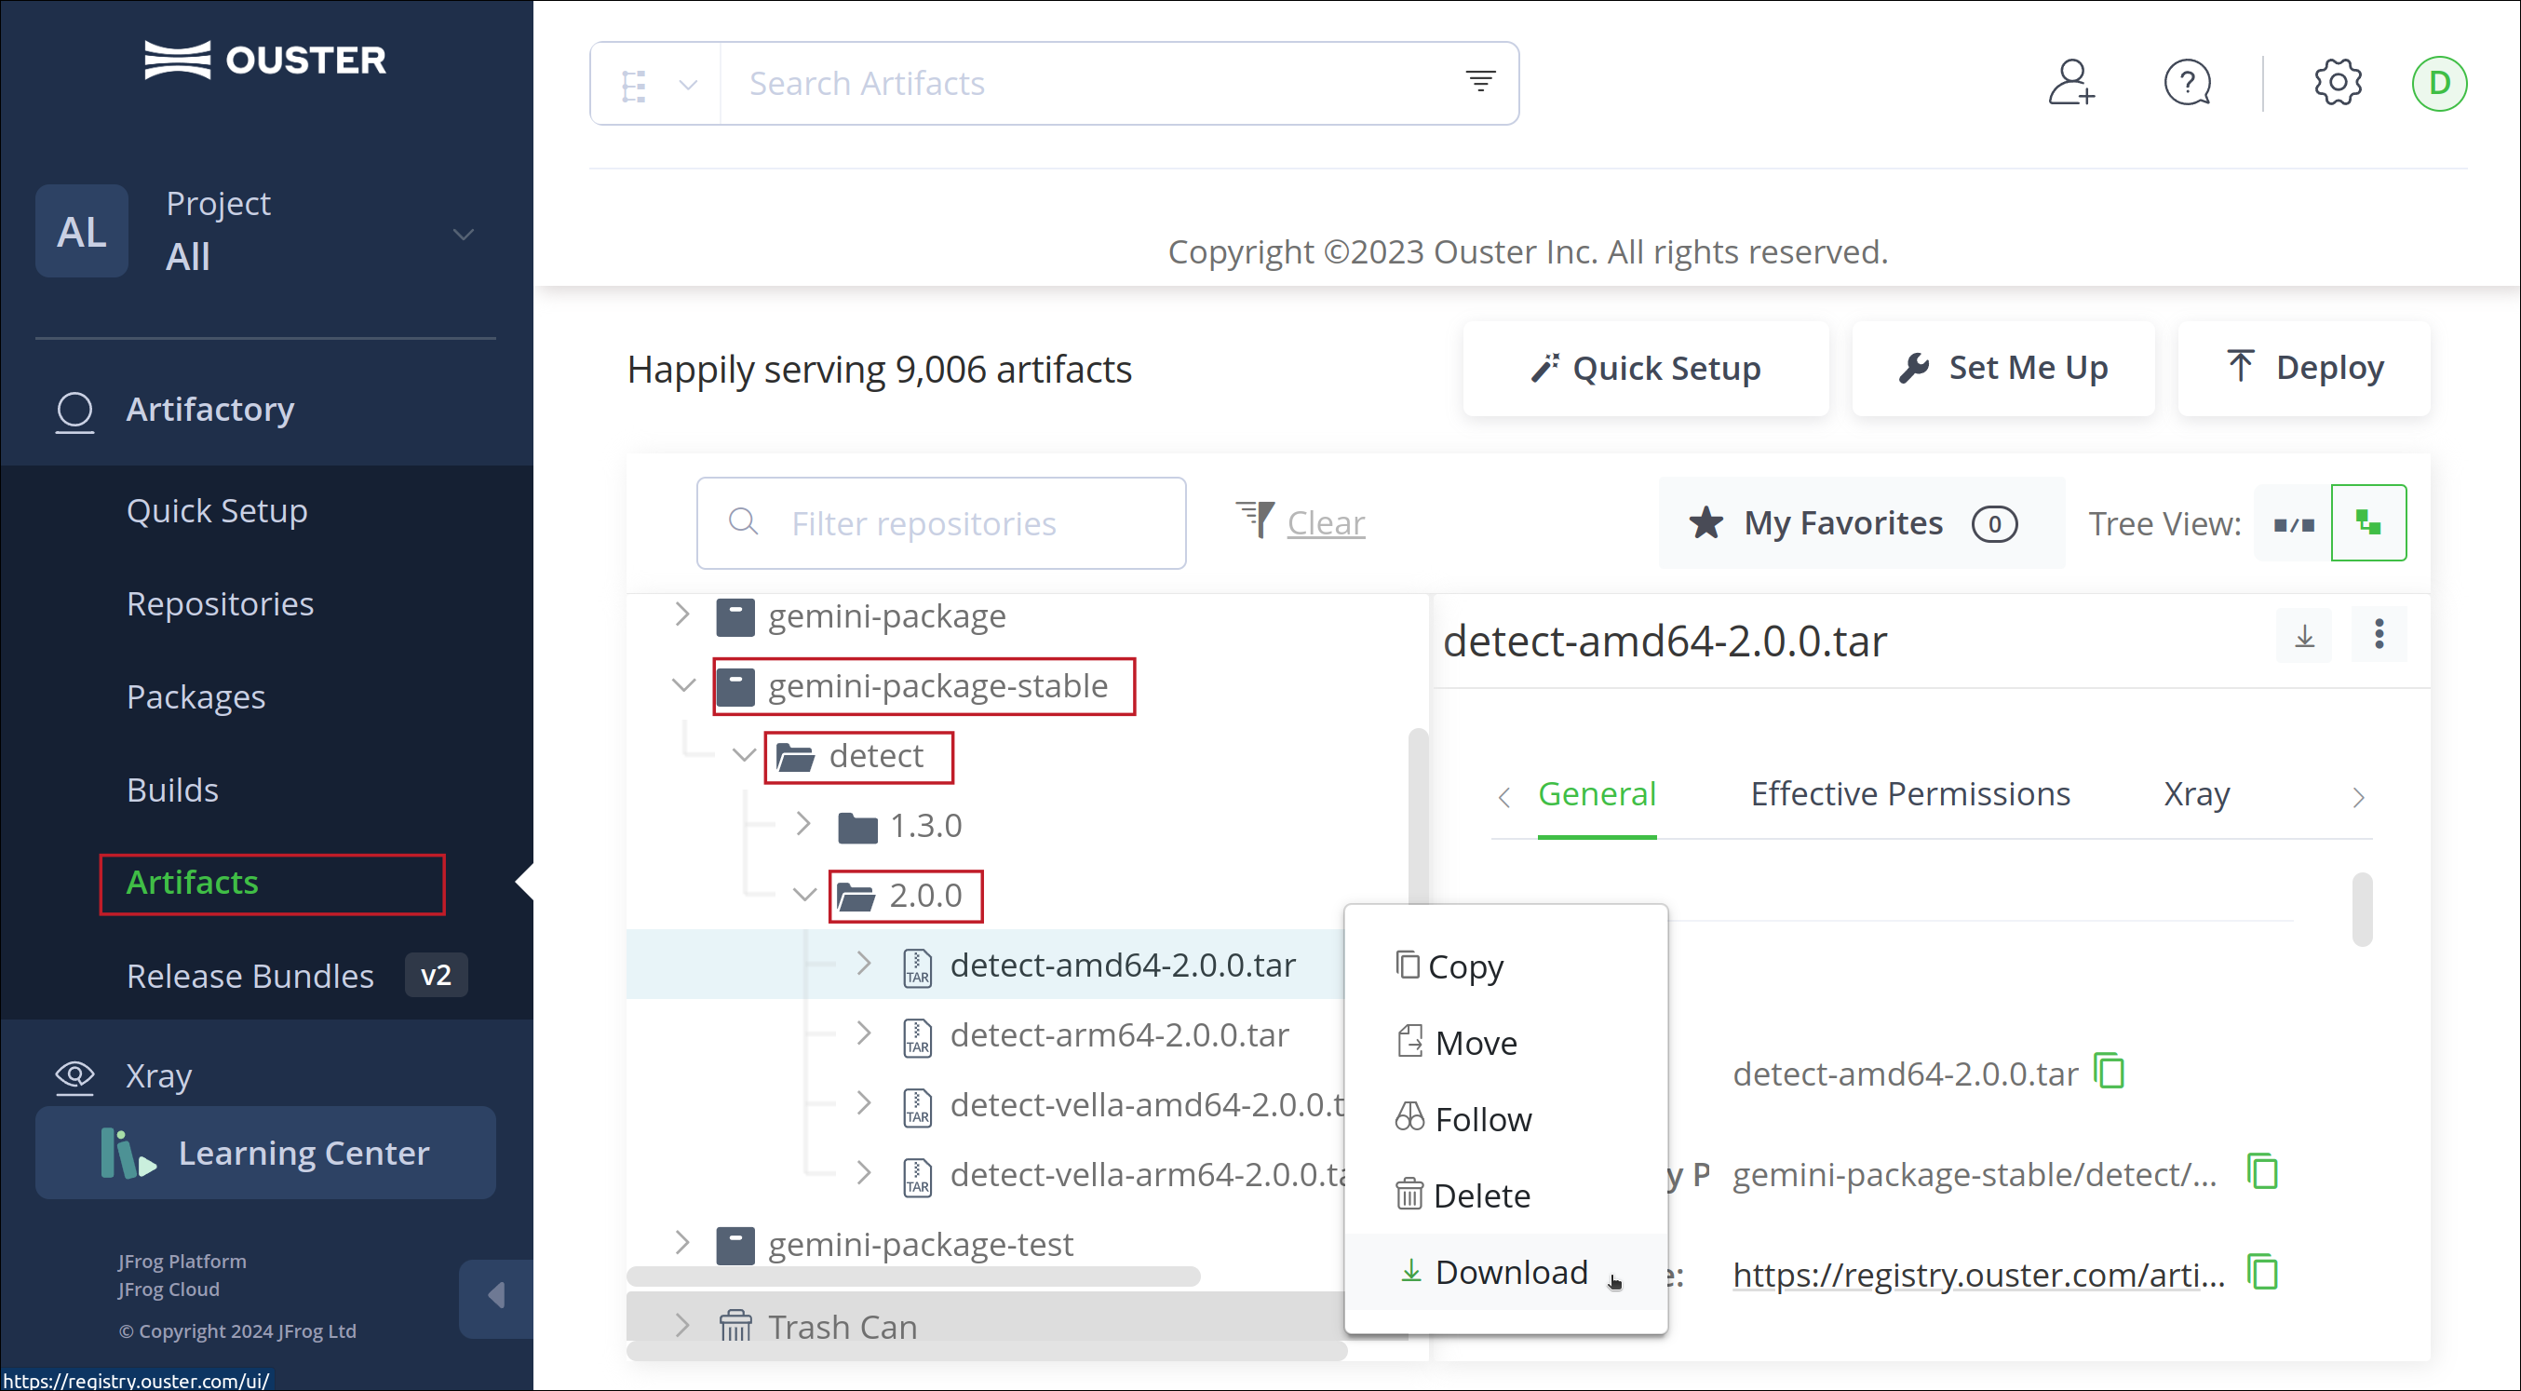Screen dimensions: 2521x1391
Task: Copy the repository path with copy icon
Action: tap(2262, 1170)
